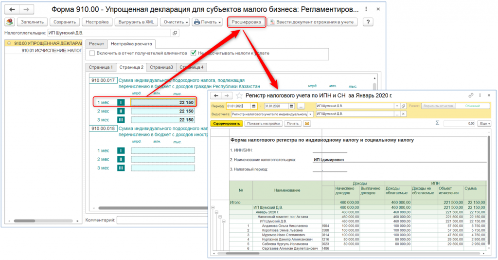Screen dimensions: 498x260
Task: Click roman III badge of 910.00.017 3 мес
Action: pyautogui.click(x=121, y=120)
